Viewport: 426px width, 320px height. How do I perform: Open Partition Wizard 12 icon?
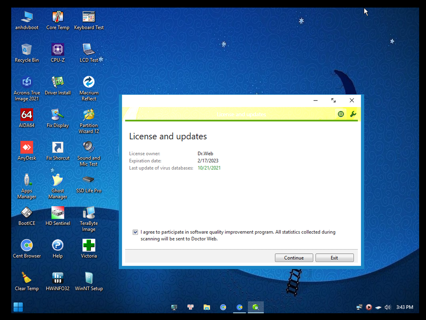[89, 121]
